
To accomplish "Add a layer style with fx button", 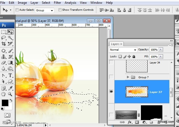I will point(130,122).
